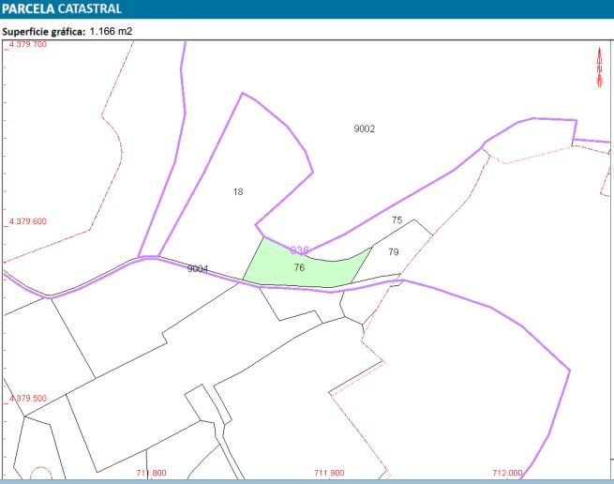Click parcel number 18 on the map
This screenshot has width=614, height=484.
click(x=238, y=191)
